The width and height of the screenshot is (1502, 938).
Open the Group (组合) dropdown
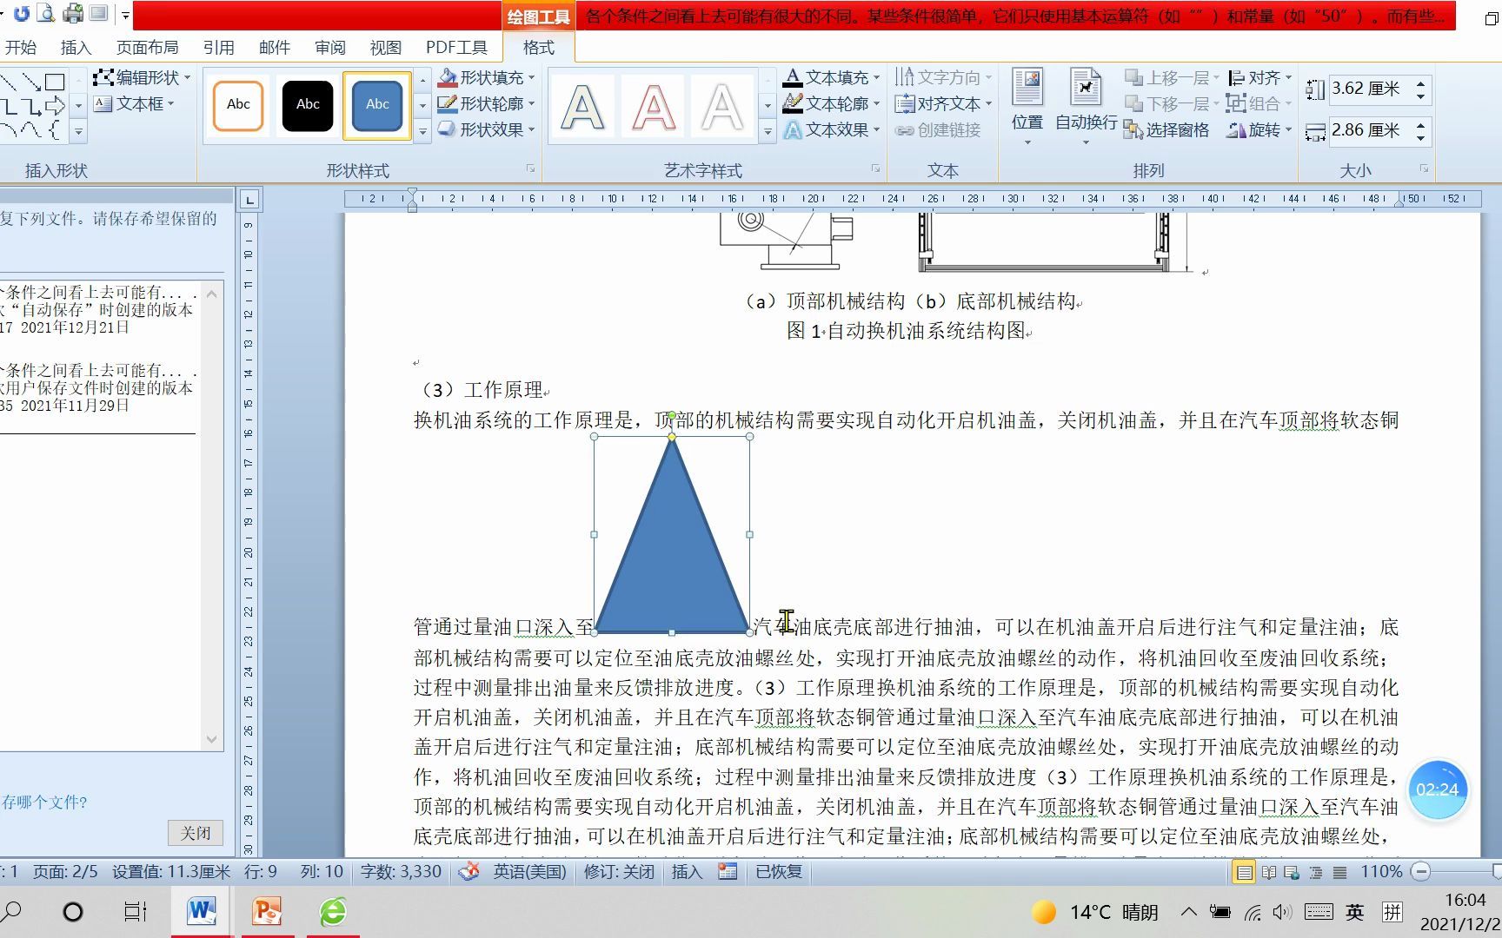coord(1259,103)
